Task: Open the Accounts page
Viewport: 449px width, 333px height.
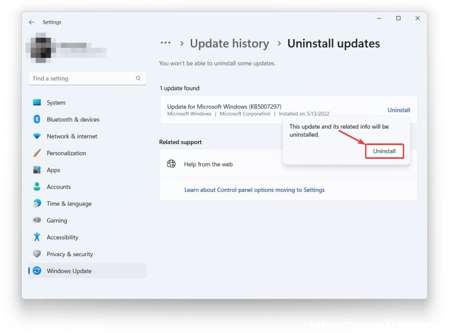Action: pos(58,187)
